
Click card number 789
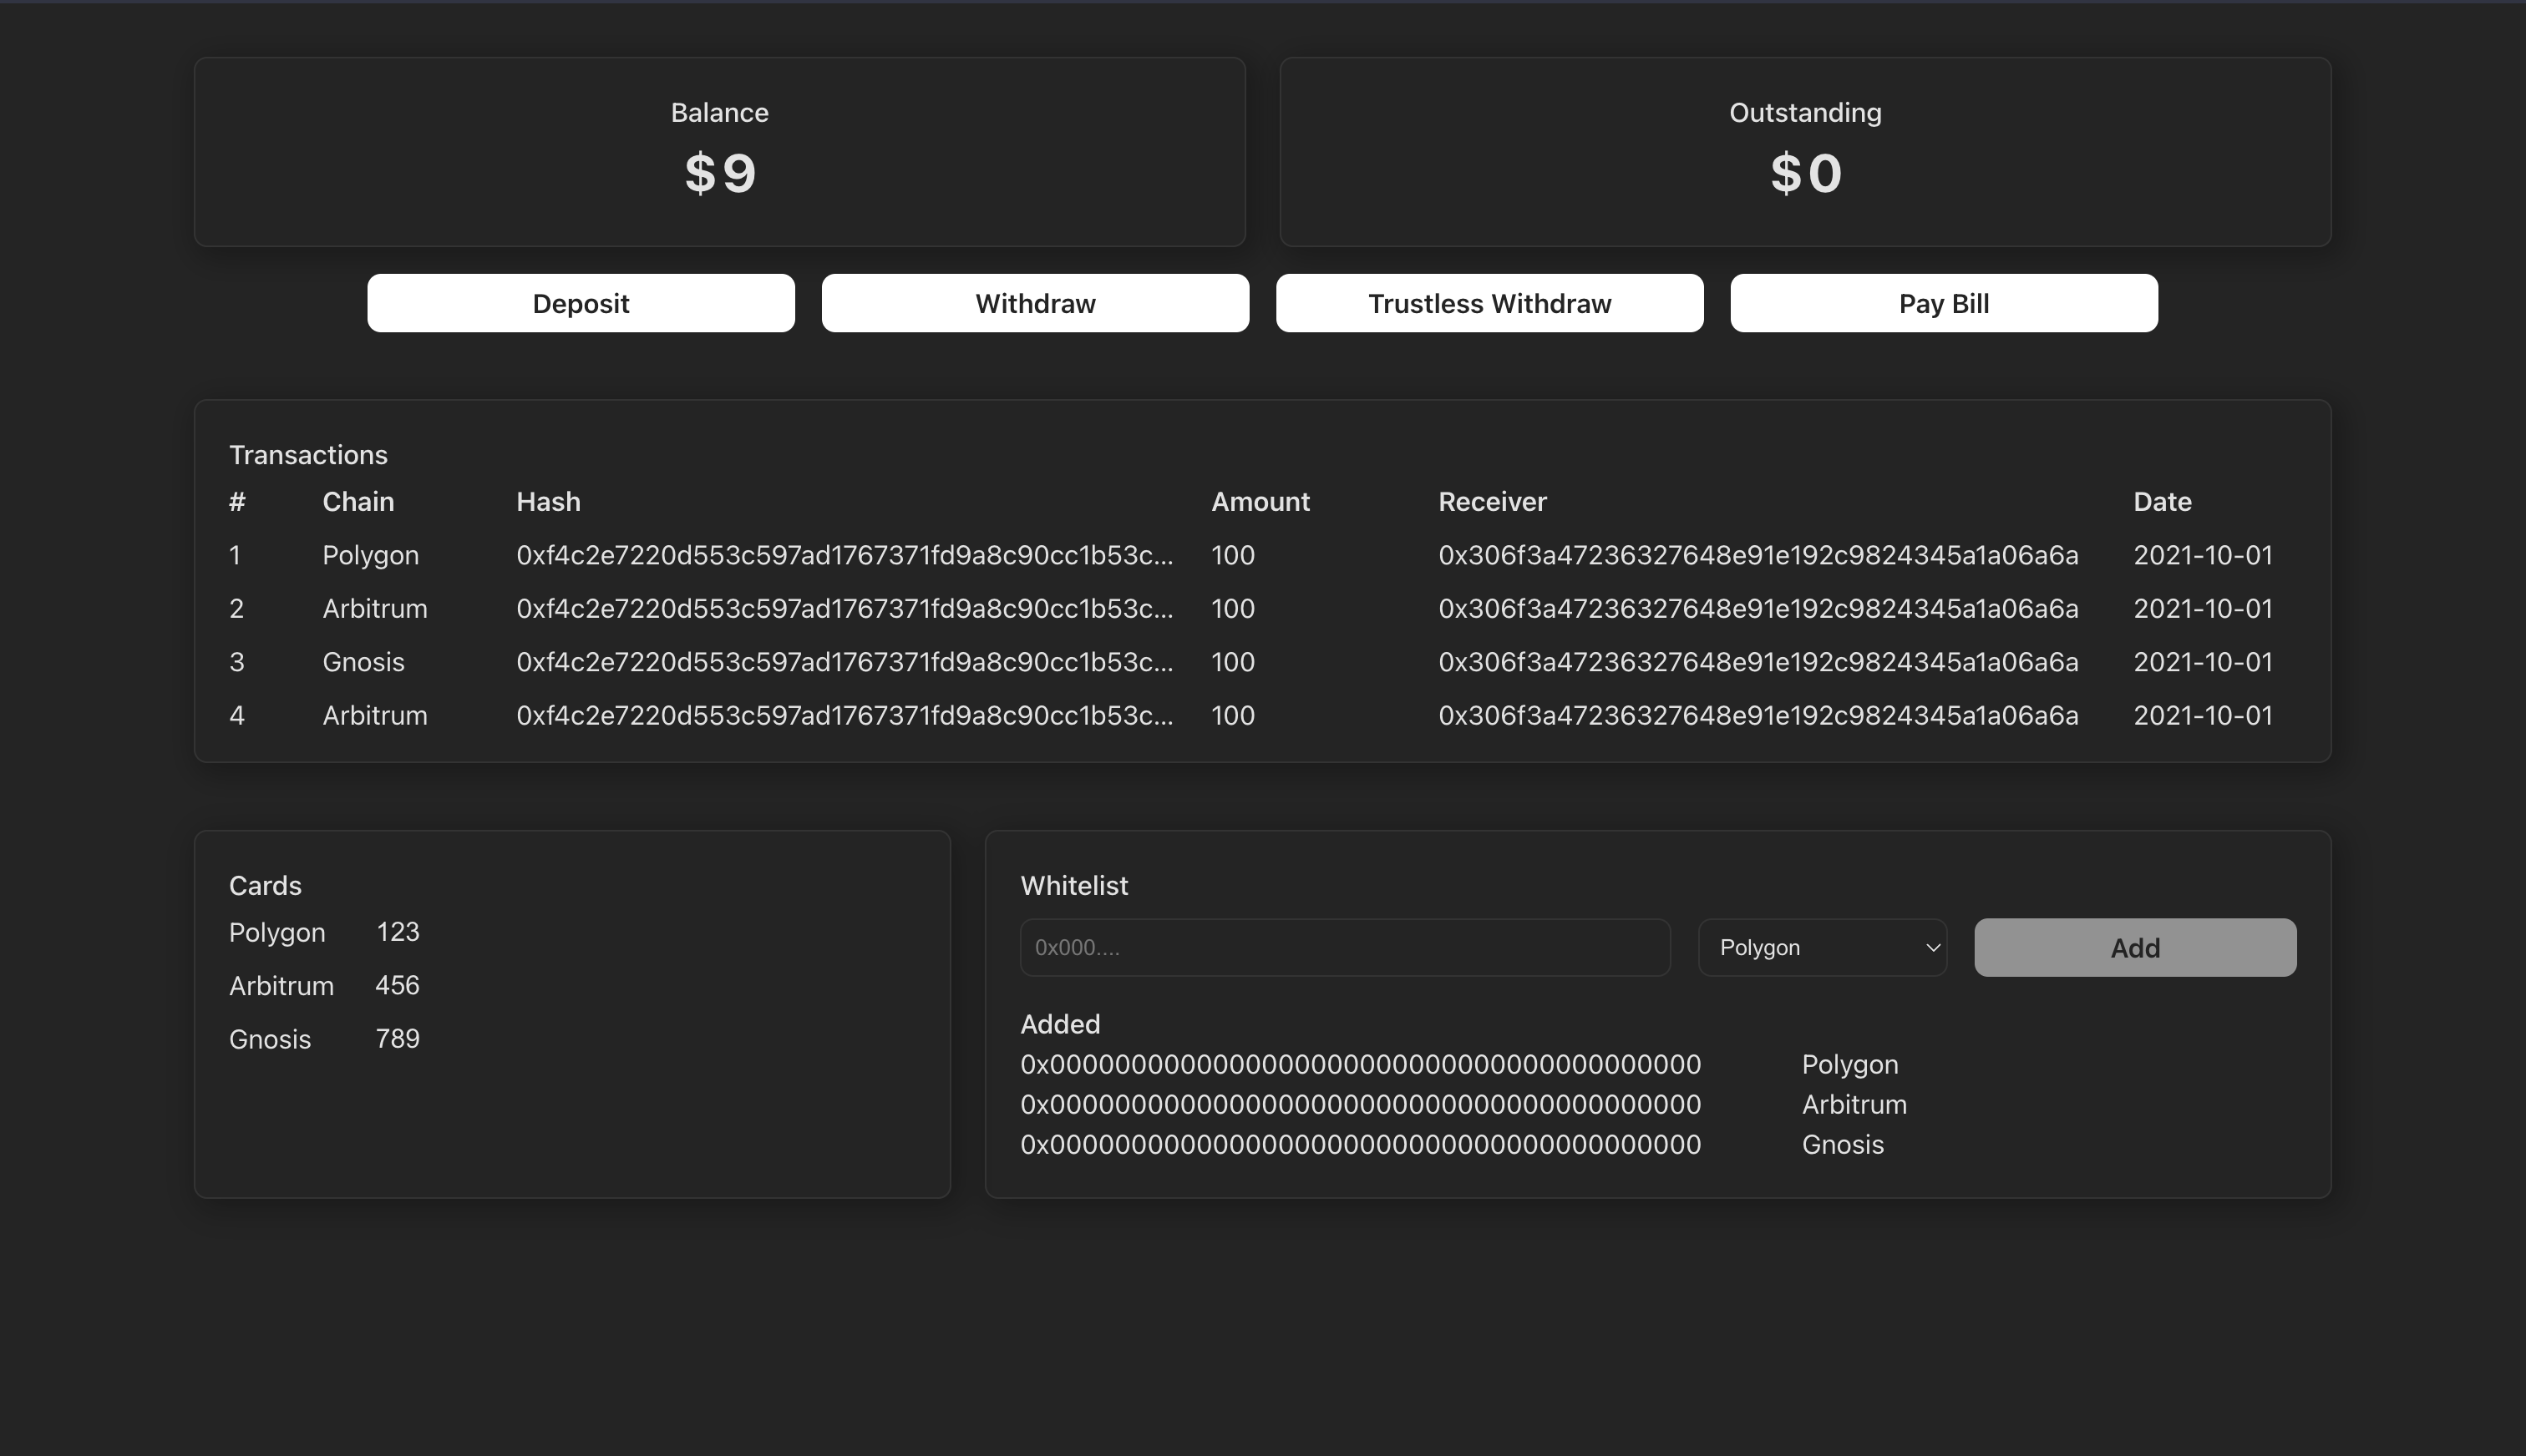point(397,1039)
